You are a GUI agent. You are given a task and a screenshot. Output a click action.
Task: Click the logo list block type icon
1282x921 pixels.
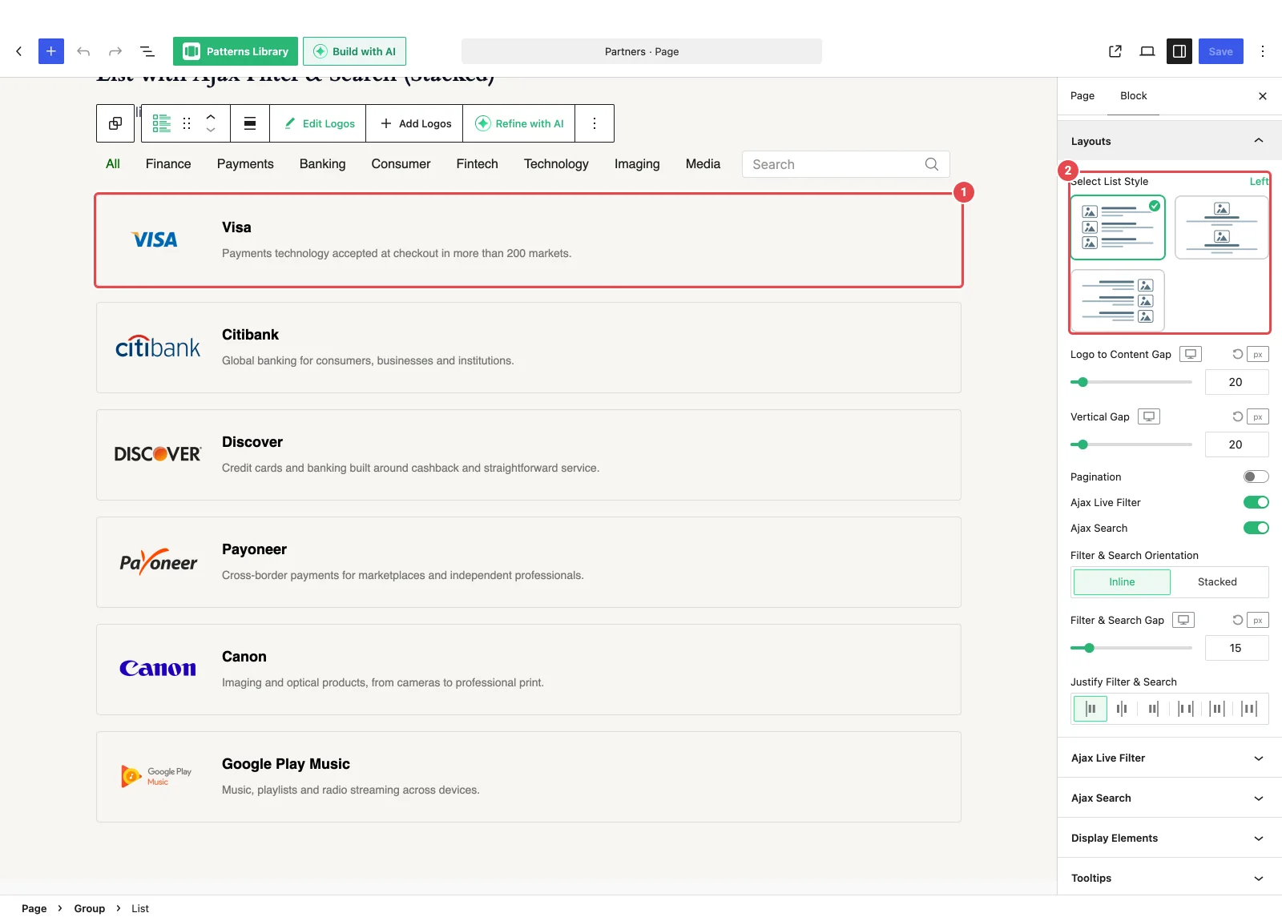162,123
